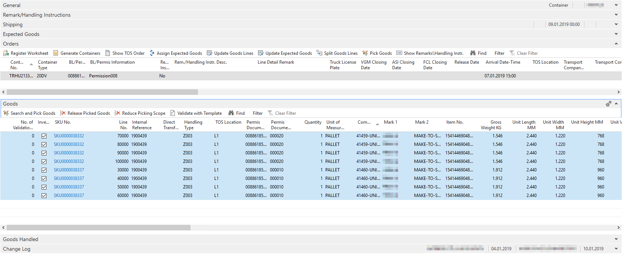Image resolution: width=622 pixels, height=254 pixels.
Task: Click Validate with Template icon
Action: click(x=173, y=113)
